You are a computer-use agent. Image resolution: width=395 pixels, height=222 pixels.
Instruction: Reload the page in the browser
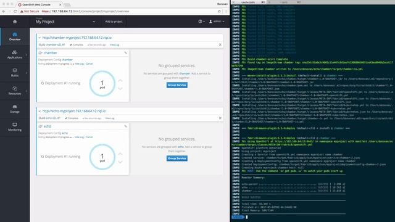tap(15, 11)
